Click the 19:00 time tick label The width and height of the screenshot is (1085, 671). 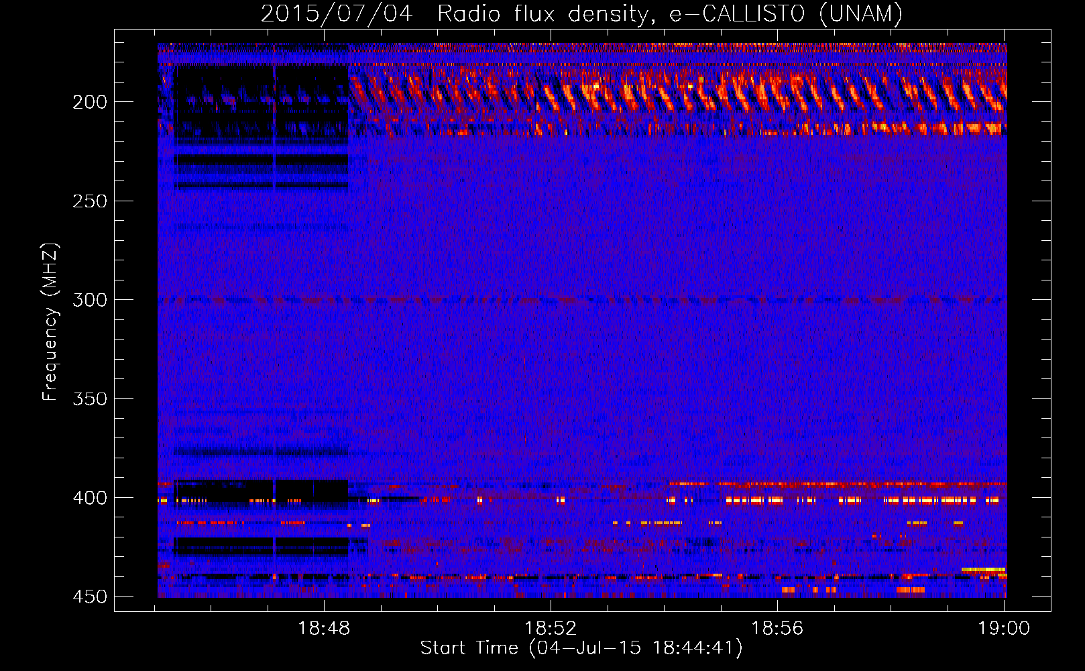click(x=1004, y=629)
